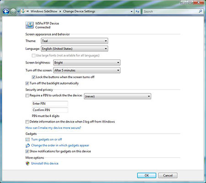Click the Confirm PIN field
The width and height of the screenshot is (206, 183).
click(50, 110)
